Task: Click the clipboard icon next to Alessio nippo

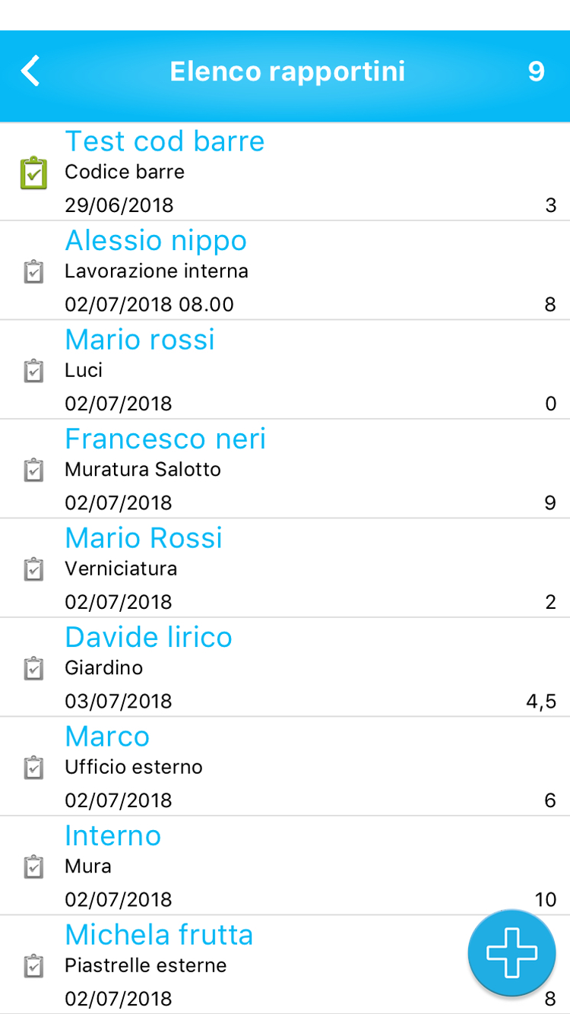Action: point(33,272)
